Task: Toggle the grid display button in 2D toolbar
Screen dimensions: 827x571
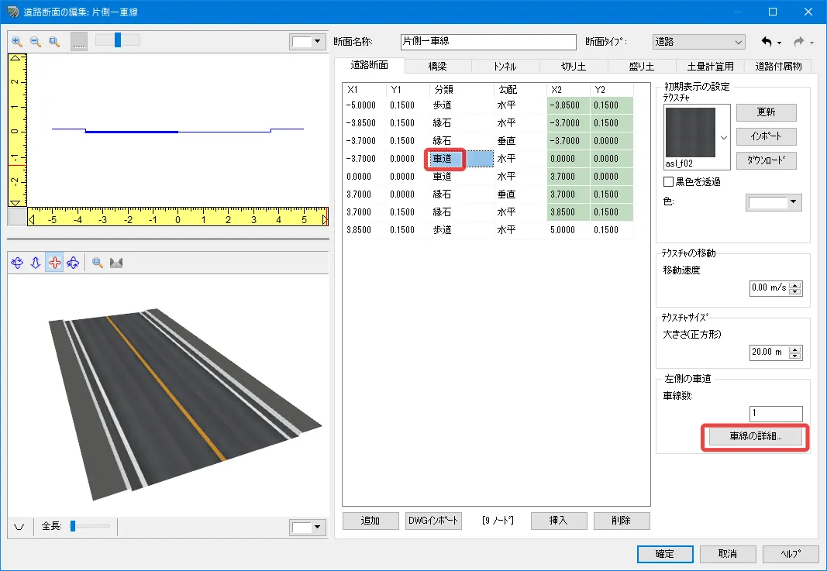Action: coord(79,42)
